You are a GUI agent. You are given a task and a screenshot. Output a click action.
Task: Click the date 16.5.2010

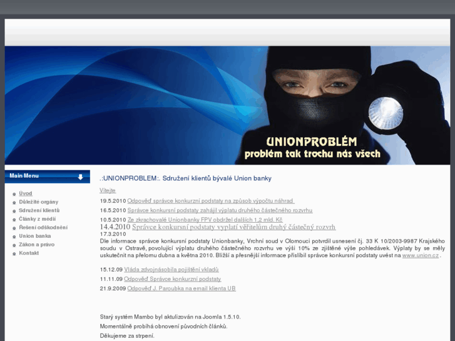[x=113, y=210]
